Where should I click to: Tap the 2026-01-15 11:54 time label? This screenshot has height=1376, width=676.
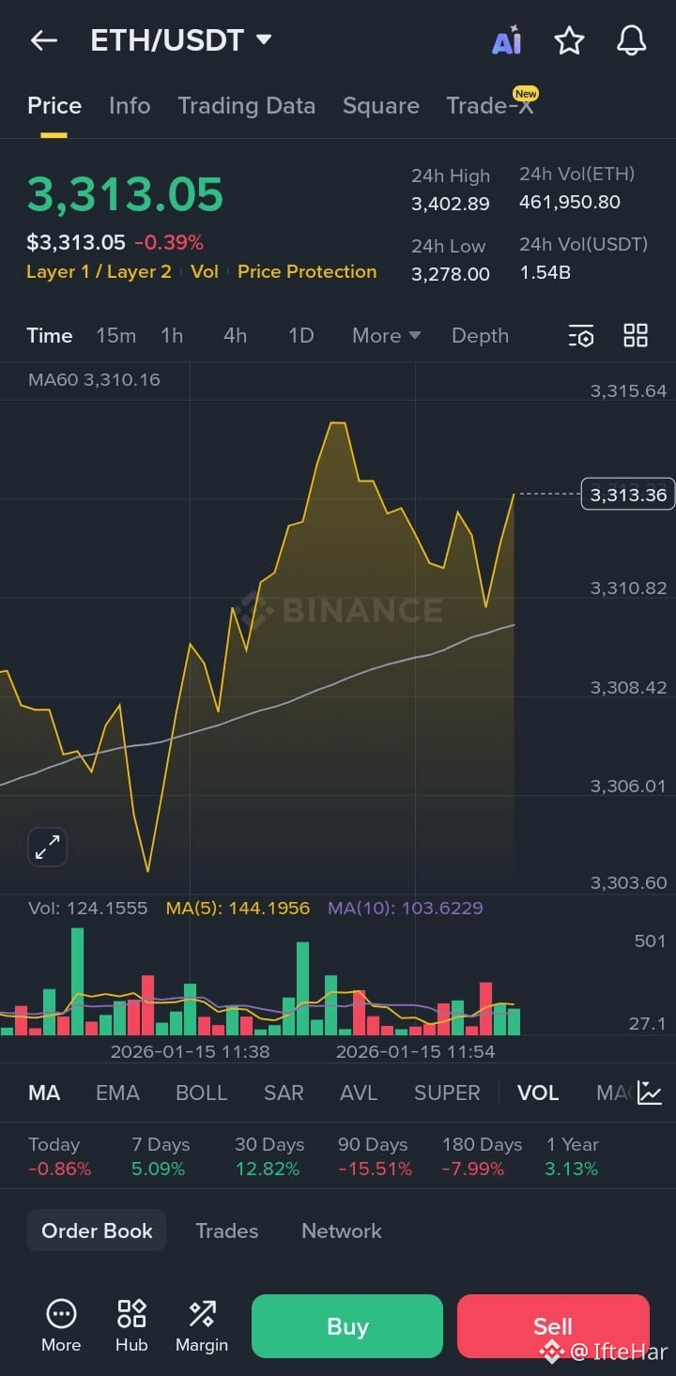(415, 1051)
